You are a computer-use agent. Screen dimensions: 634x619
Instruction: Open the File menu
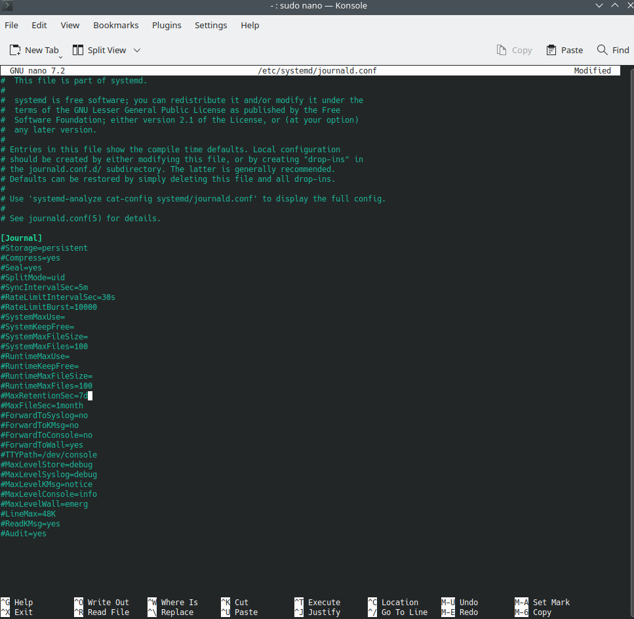click(11, 25)
